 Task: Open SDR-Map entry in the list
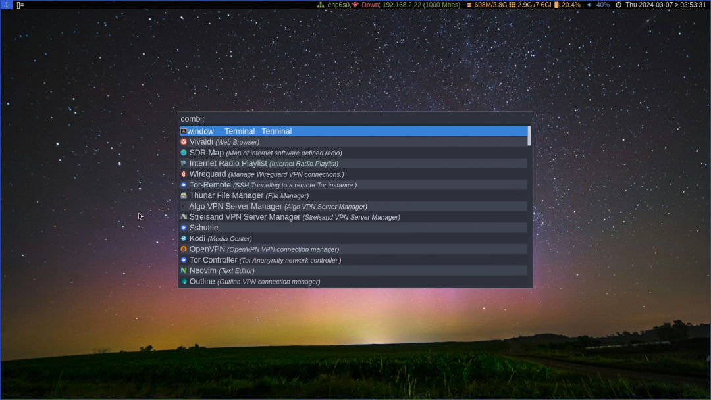click(x=354, y=153)
